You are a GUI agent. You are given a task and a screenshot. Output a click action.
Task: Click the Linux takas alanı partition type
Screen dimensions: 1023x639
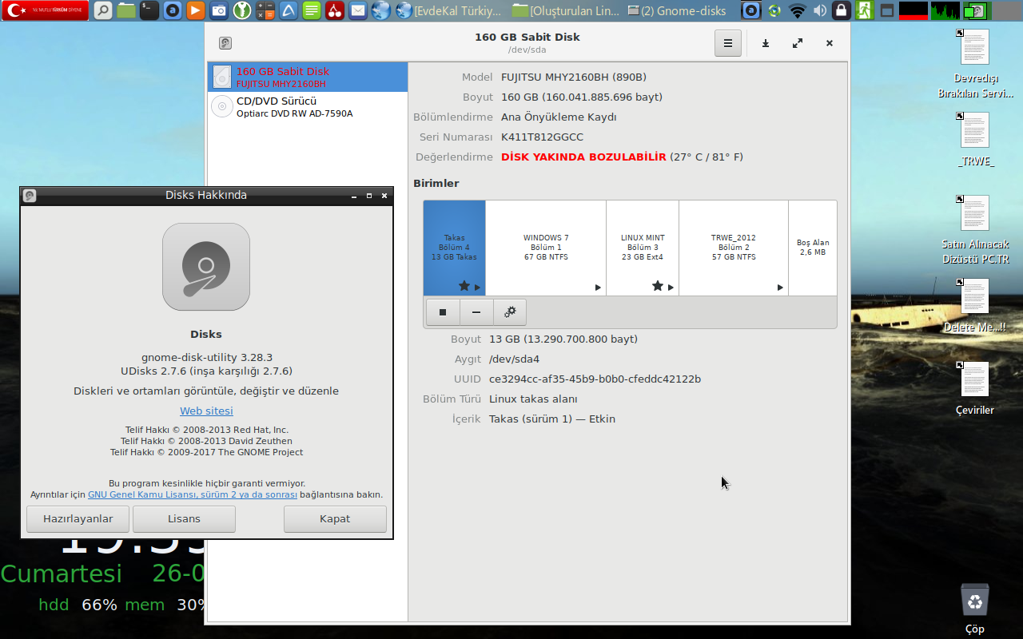pyautogui.click(x=533, y=399)
